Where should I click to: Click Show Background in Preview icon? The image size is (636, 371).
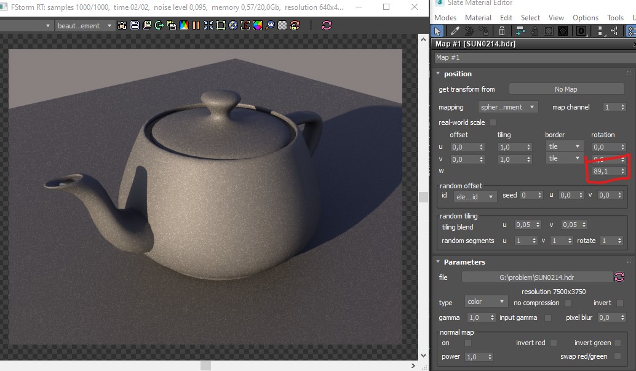(563, 31)
